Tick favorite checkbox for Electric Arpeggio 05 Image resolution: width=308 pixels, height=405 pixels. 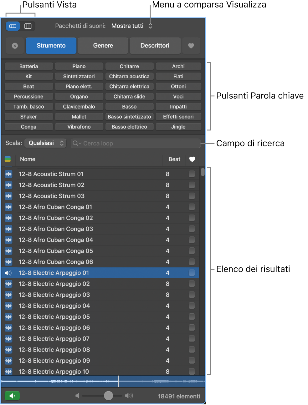click(x=192, y=317)
